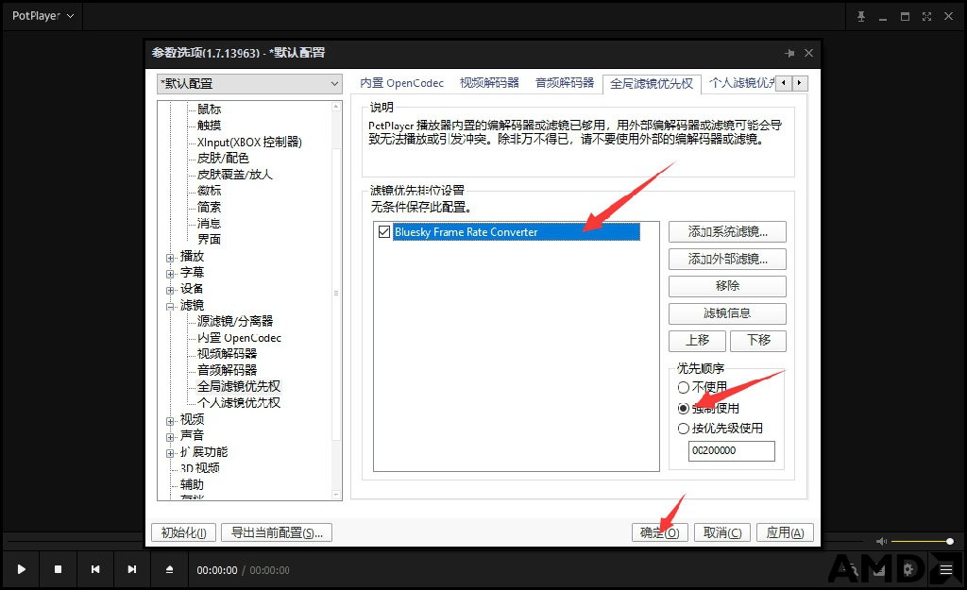The width and height of the screenshot is (967, 590).
Task: Click the volume speaker mute icon
Action: pos(881,541)
